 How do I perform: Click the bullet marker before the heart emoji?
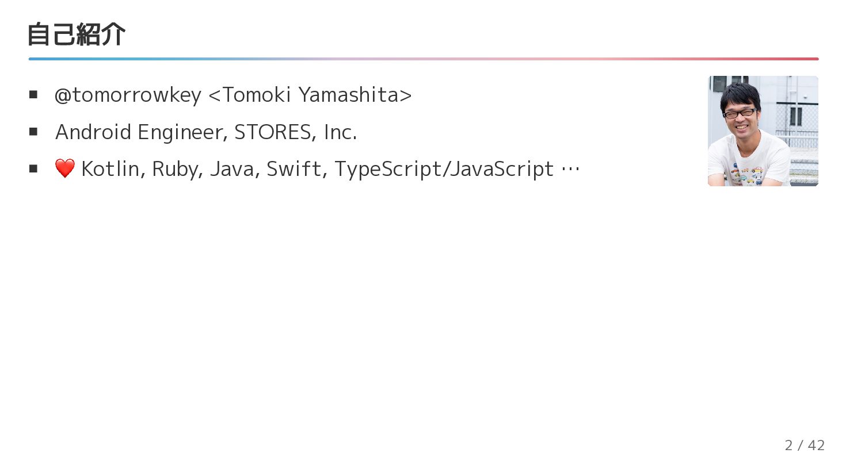33,169
